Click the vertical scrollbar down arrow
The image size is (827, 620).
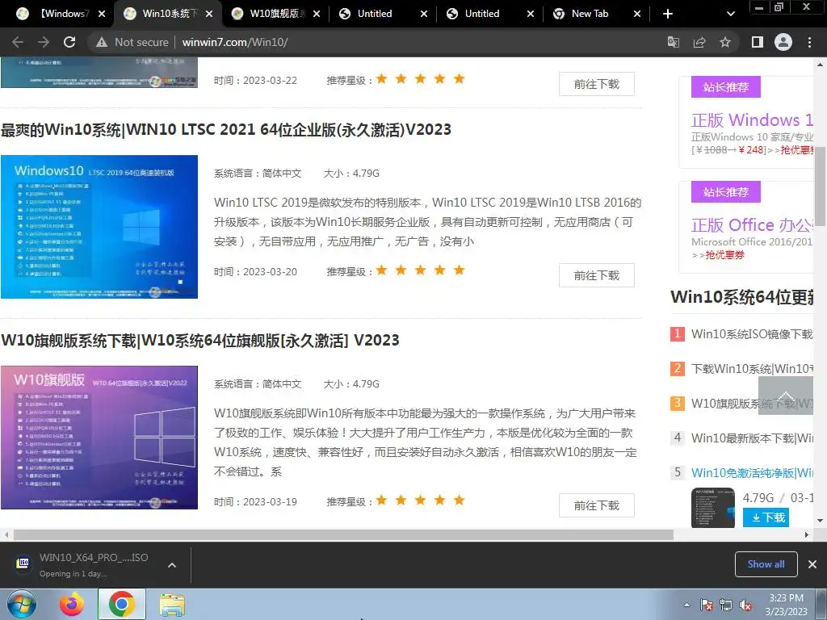tap(821, 521)
